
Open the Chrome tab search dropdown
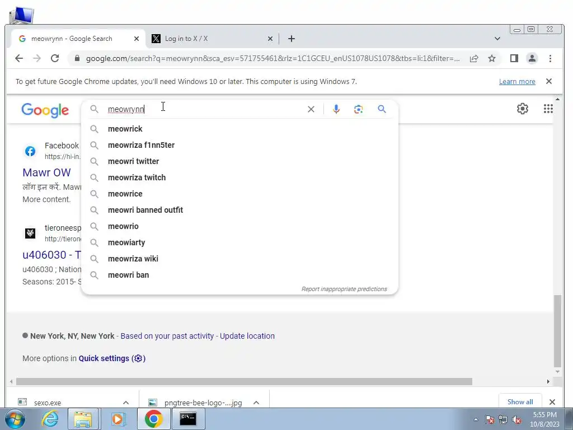(497, 39)
